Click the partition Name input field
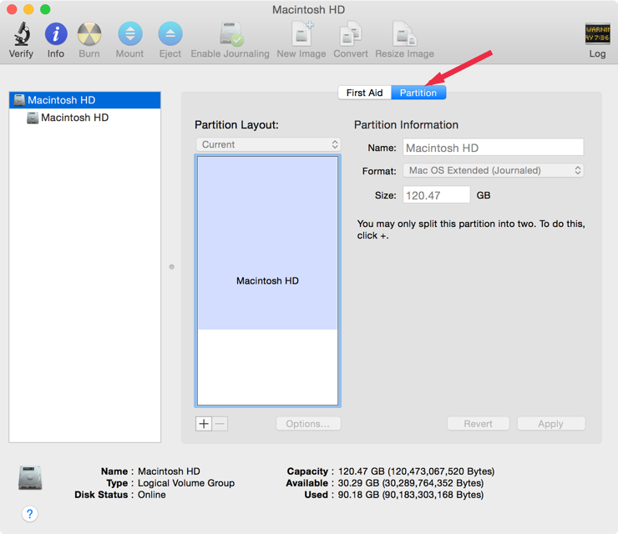This screenshot has width=618, height=534. coord(493,148)
